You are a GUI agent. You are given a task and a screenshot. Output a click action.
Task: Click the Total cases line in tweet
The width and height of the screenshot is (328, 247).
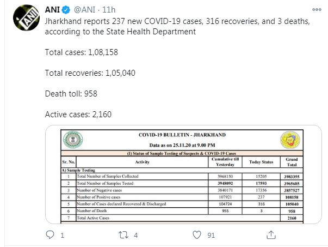(x=82, y=52)
